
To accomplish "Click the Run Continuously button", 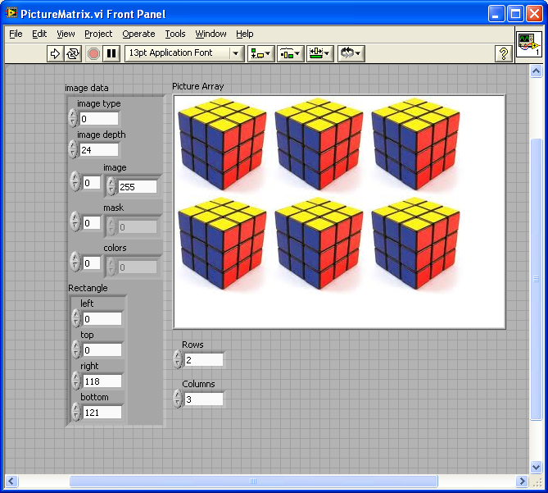I will 74,53.
